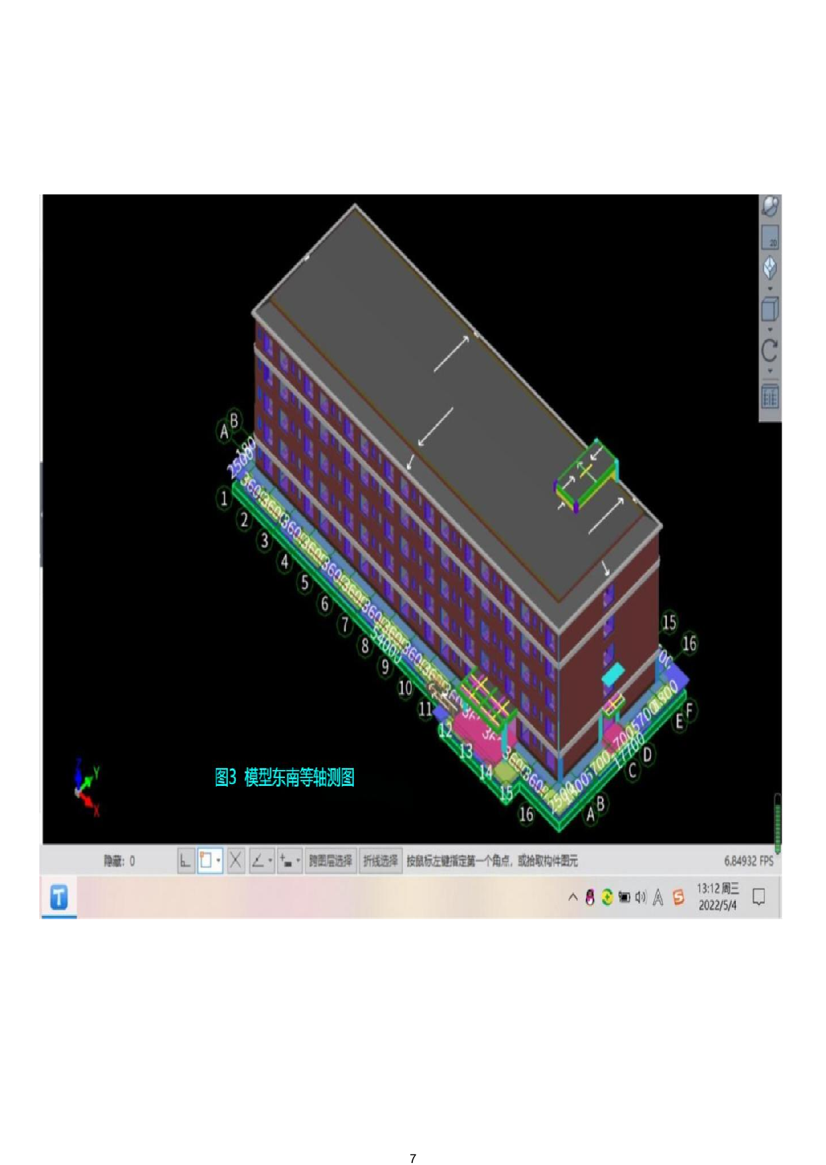Click the view direction compass icon
This screenshot has height=1165, width=826.
tap(770, 268)
